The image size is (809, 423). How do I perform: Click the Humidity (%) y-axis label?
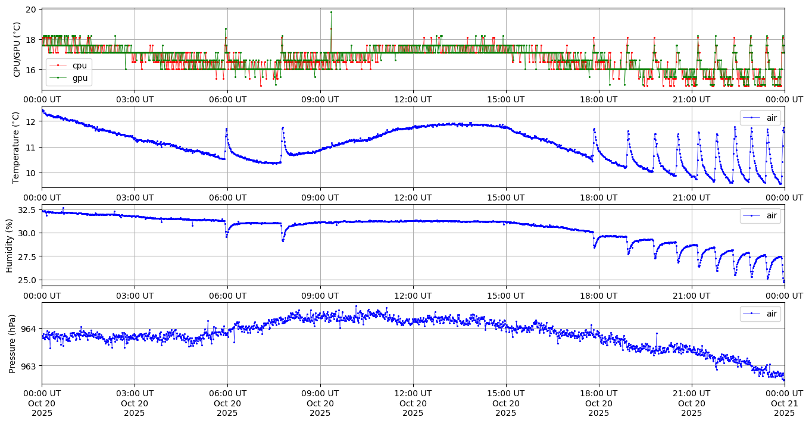coord(10,245)
